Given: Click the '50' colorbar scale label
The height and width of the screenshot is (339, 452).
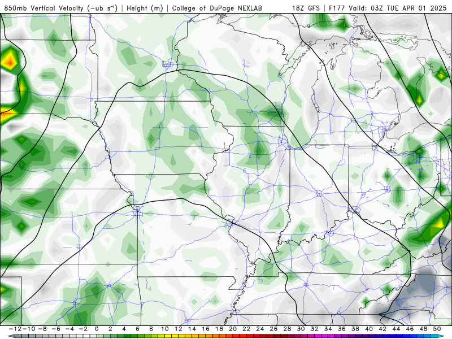Looking at the screenshot, I should (x=437, y=329).
